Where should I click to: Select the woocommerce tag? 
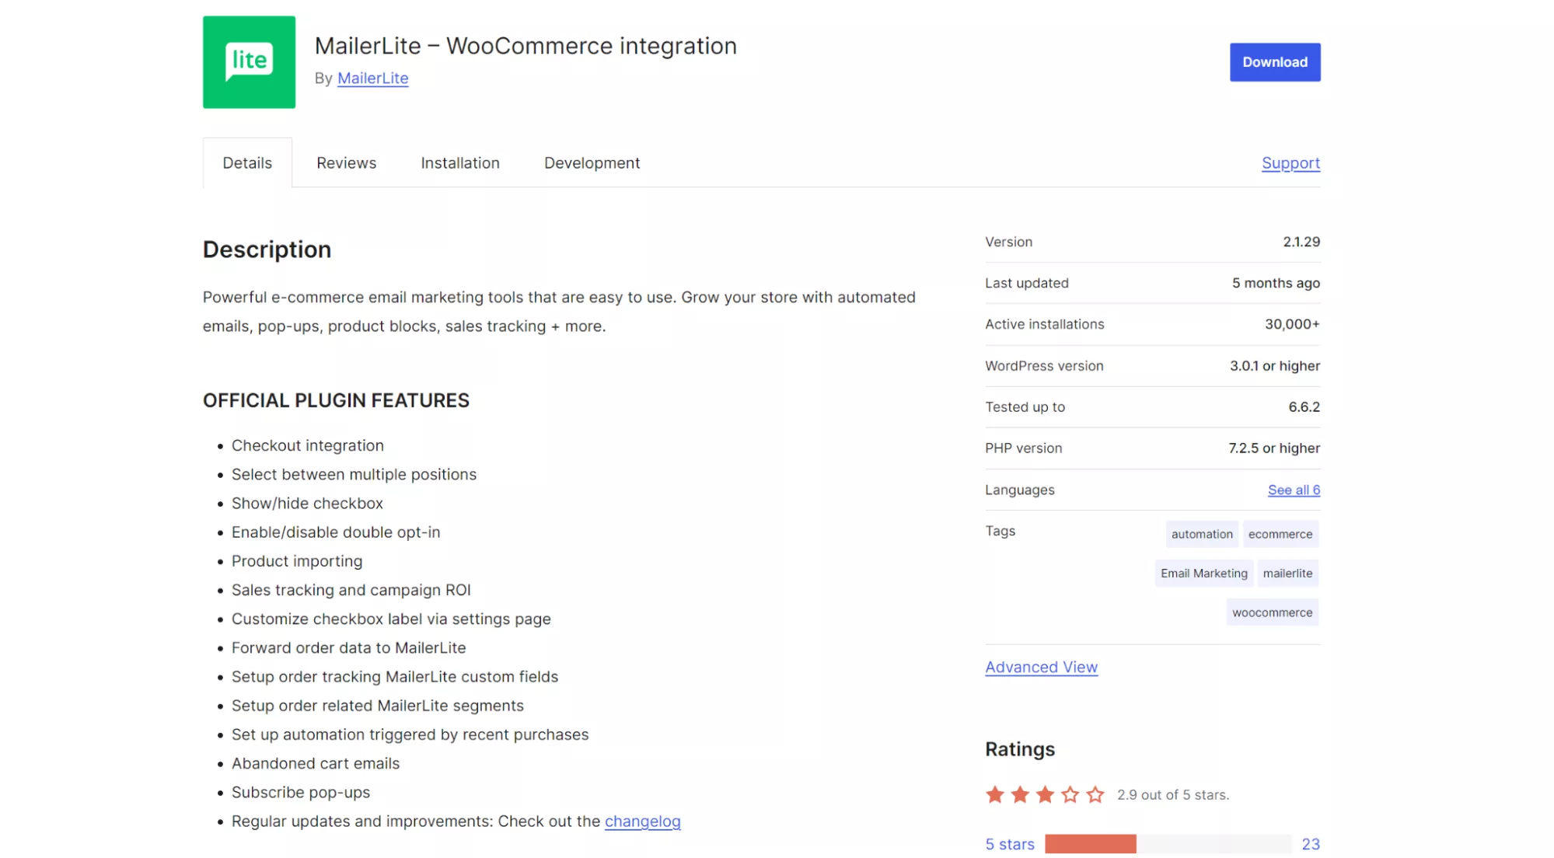(x=1272, y=612)
